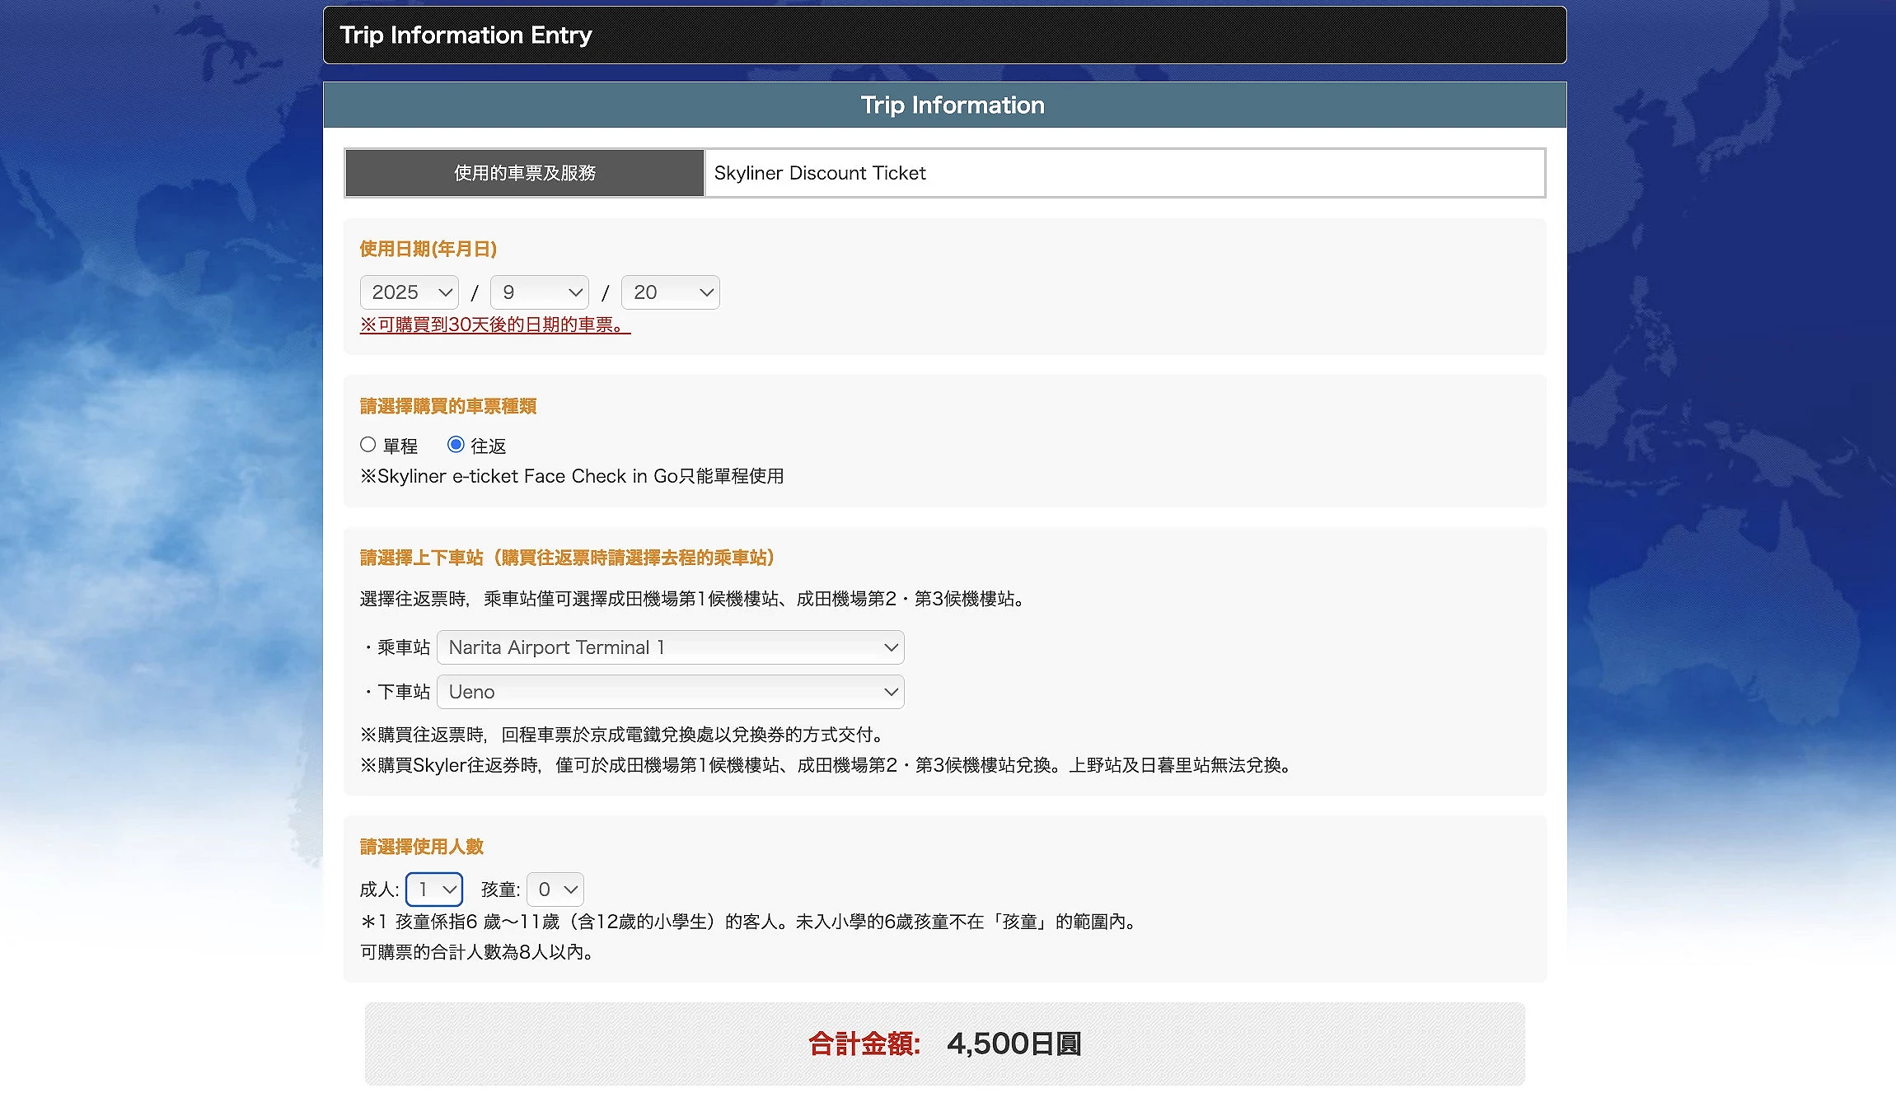Open the day dropdown showing 20
Image resolution: width=1896 pixels, height=1102 pixels.
tap(670, 292)
